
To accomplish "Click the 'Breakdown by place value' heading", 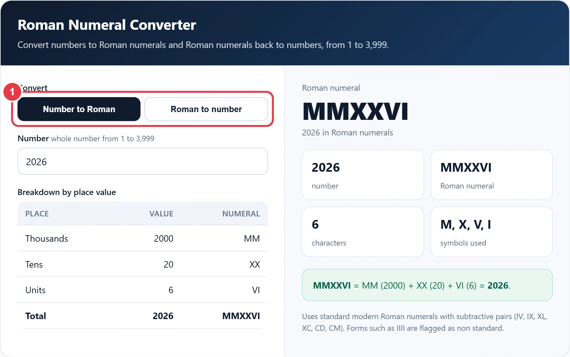I will click(67, 192).
